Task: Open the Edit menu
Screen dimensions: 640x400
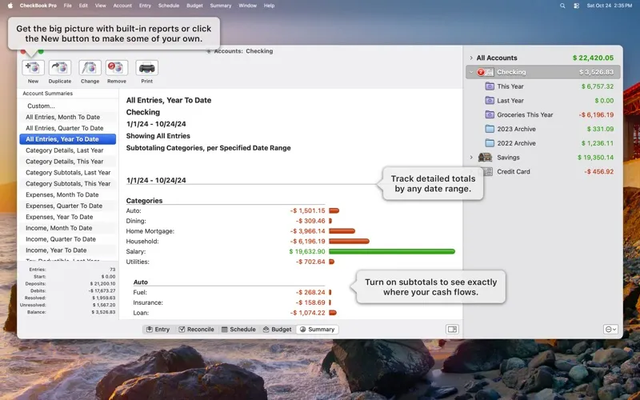Action: [x=83, y=6]
